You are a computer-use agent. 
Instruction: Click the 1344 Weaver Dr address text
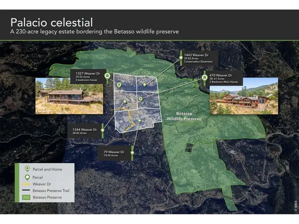[85, 130]
